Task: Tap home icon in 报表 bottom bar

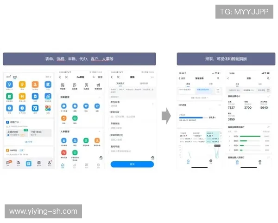Action: tap(237, 162)
